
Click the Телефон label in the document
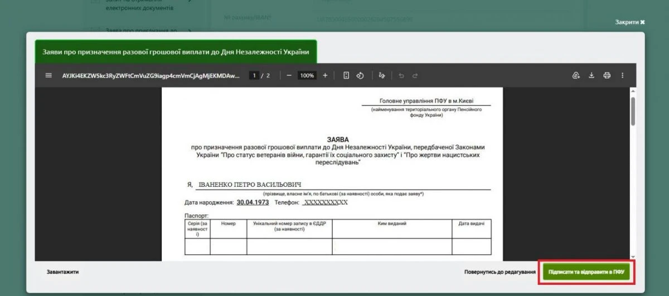pyautogui.click(x=287, y=202)
